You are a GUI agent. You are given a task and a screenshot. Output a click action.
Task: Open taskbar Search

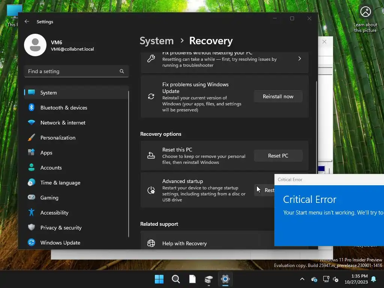[176, 279]
